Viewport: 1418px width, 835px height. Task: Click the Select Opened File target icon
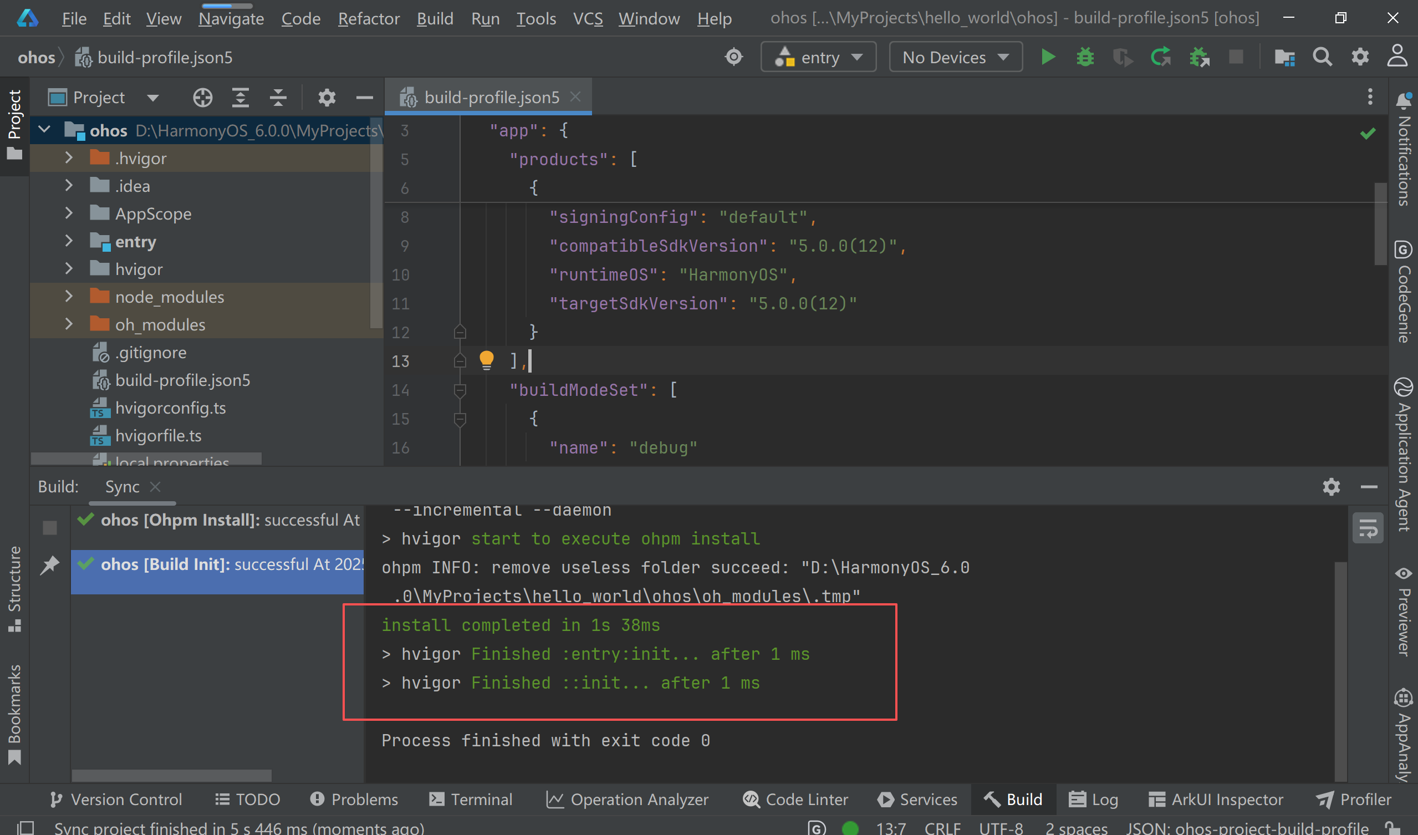pos(202,98)
